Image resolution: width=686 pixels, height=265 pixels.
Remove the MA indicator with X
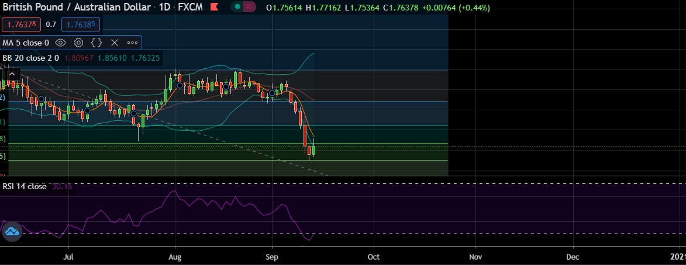(x=115, y=43)
